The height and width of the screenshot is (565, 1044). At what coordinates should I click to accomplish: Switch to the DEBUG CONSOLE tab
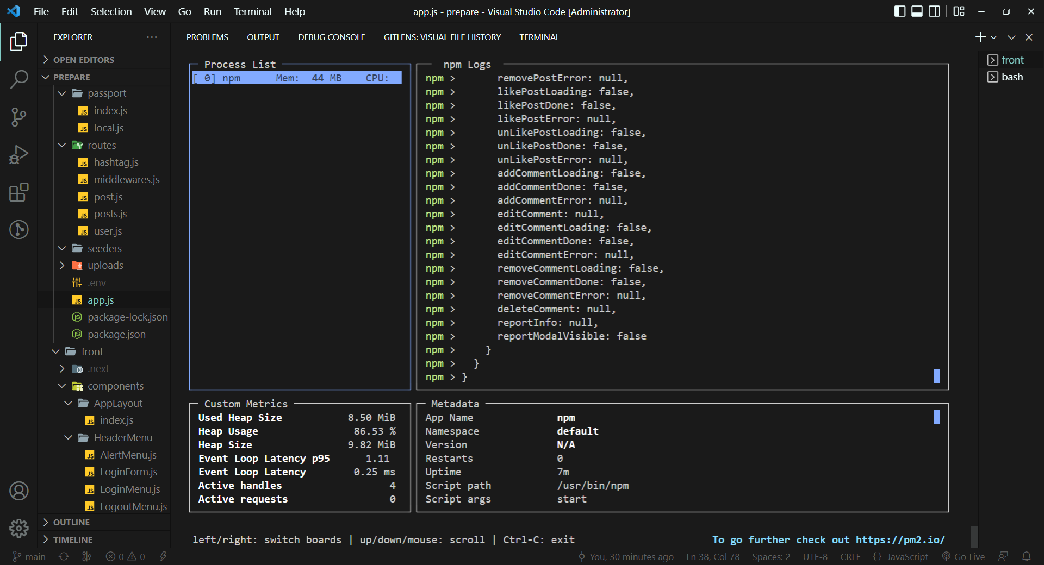click(x=332, y=37)
